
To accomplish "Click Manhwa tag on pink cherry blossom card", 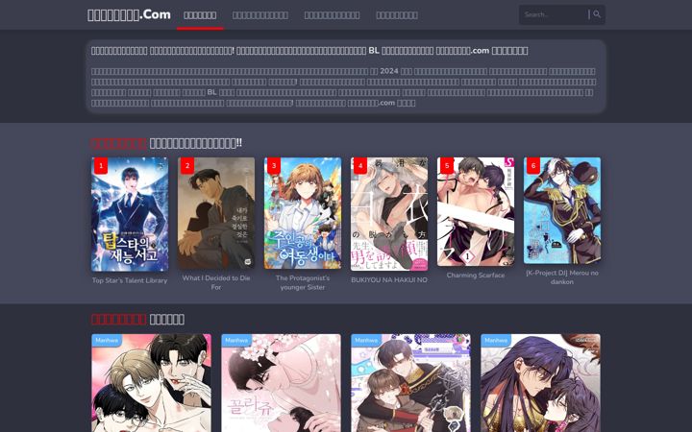I will pos(236,340).
